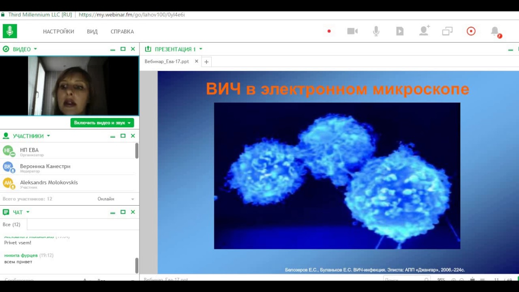Close the ЧАТ panel

point(133,212)
